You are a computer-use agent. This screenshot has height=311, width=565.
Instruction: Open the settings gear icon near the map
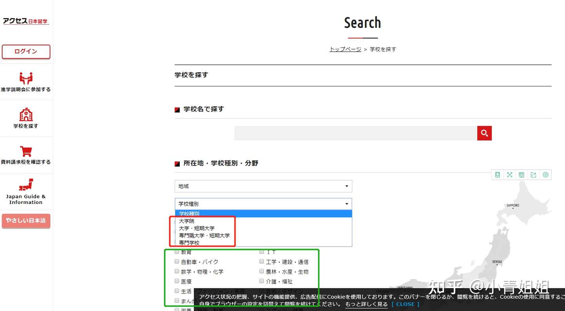(545, 175)
